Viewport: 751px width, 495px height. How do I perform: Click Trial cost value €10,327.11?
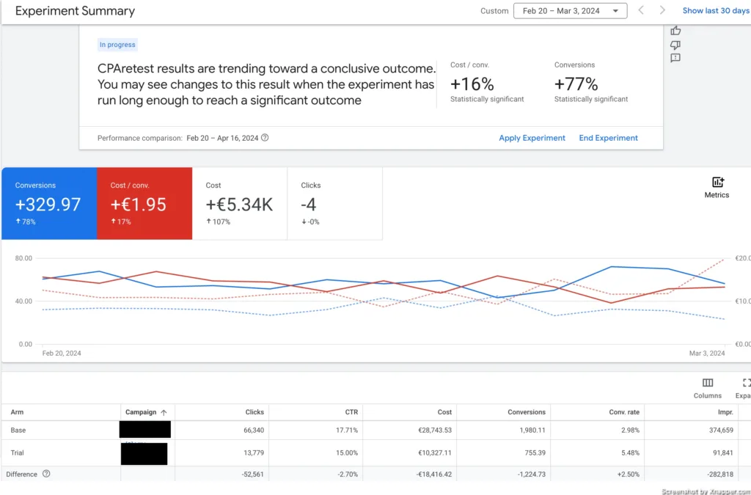click(435, 452)
